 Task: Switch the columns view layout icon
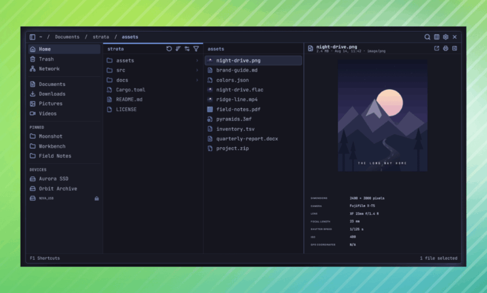[x=436, y=37]
